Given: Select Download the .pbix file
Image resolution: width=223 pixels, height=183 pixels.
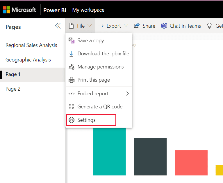Looking at the screenshot, I should pos(99,54).
